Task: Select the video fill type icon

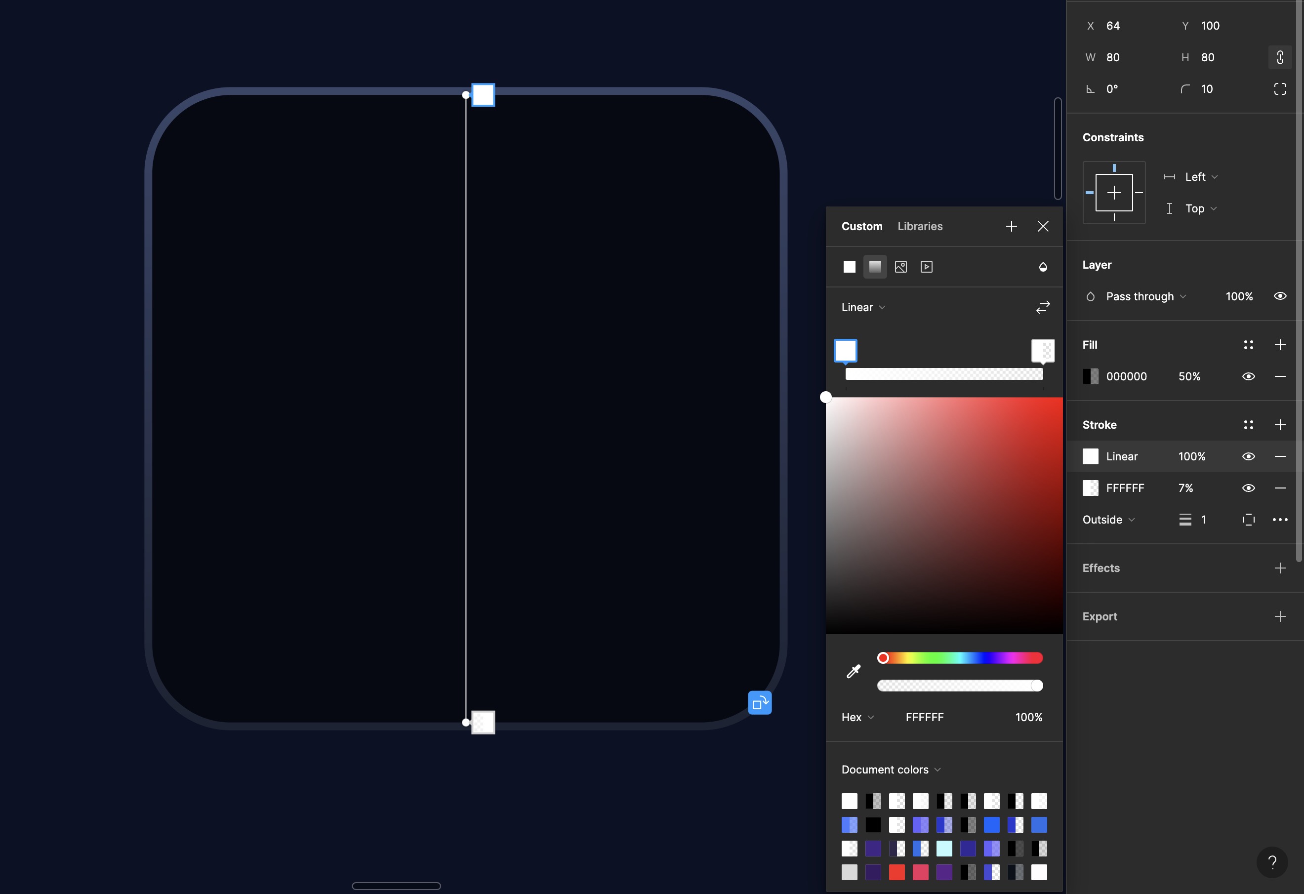Action: coord(926,267)
